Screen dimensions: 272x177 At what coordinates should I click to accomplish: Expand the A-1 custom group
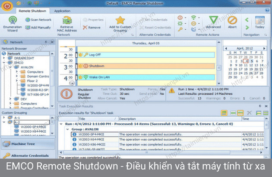pos(4,118)
